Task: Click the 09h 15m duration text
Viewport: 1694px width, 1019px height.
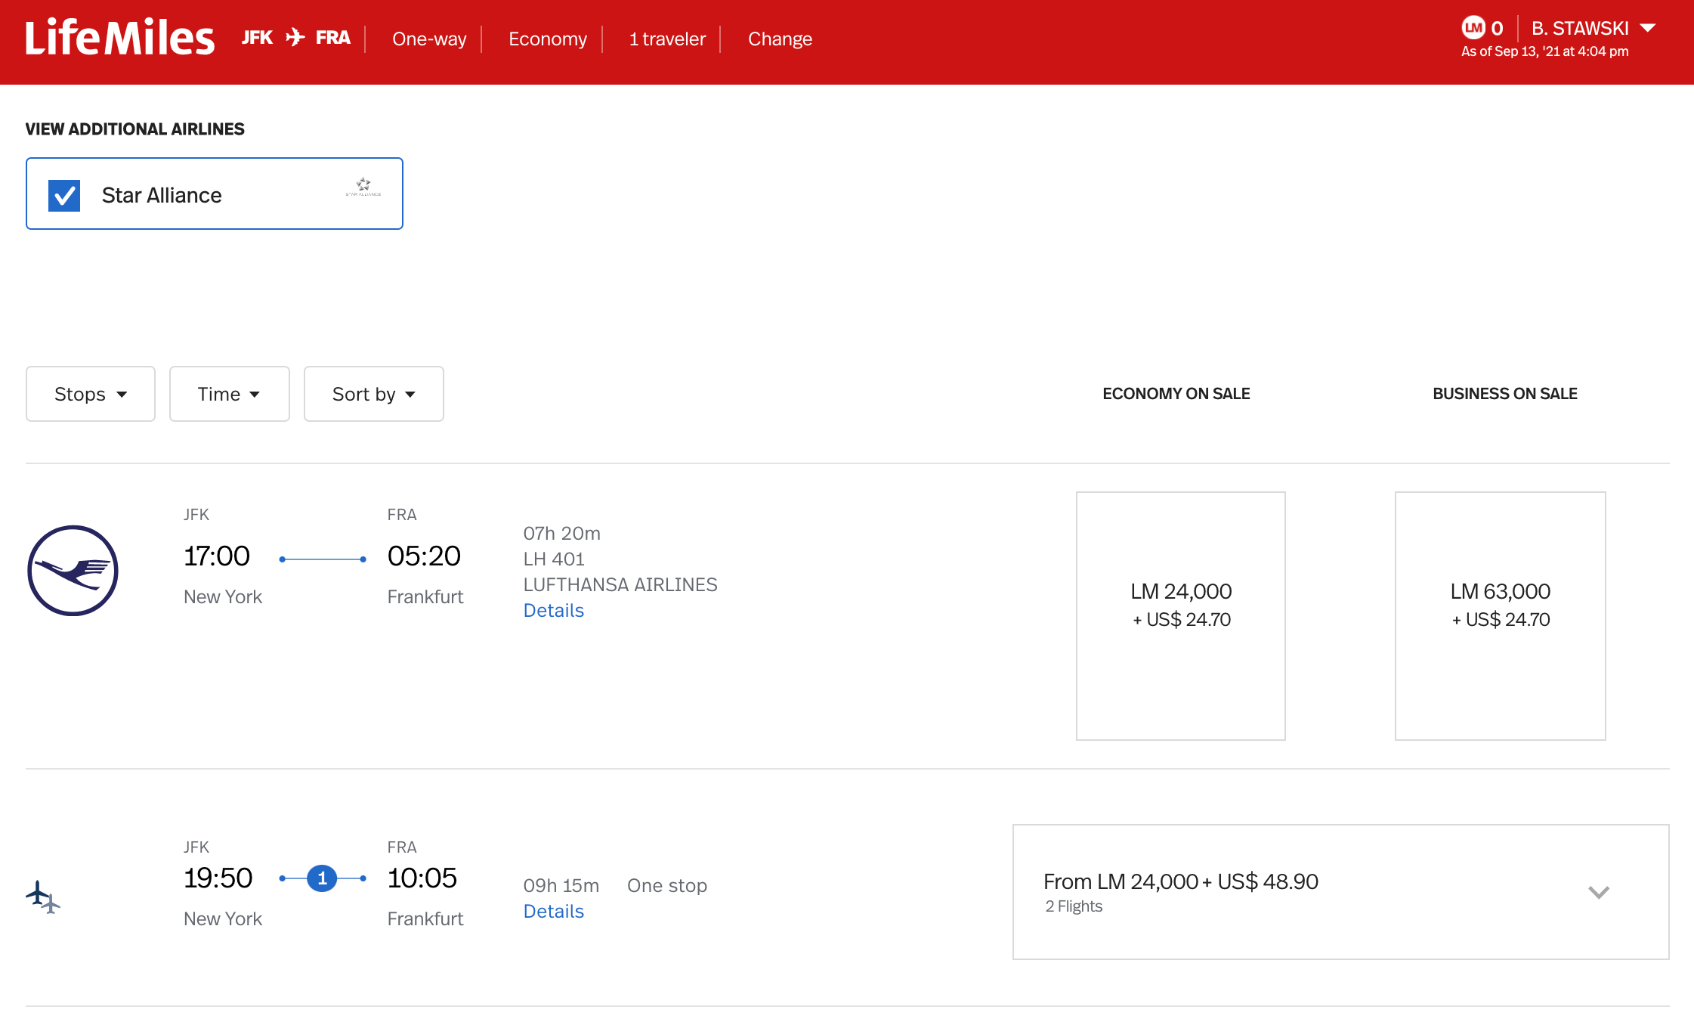Action: click(x=561, y=885)
